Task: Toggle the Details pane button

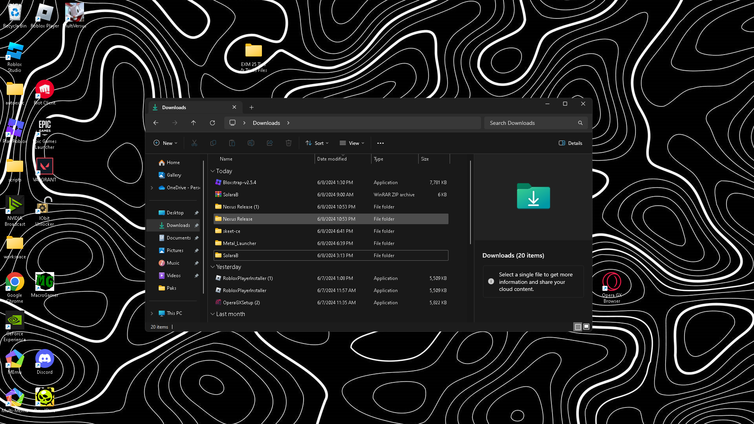Action: (x=570, y=143)
